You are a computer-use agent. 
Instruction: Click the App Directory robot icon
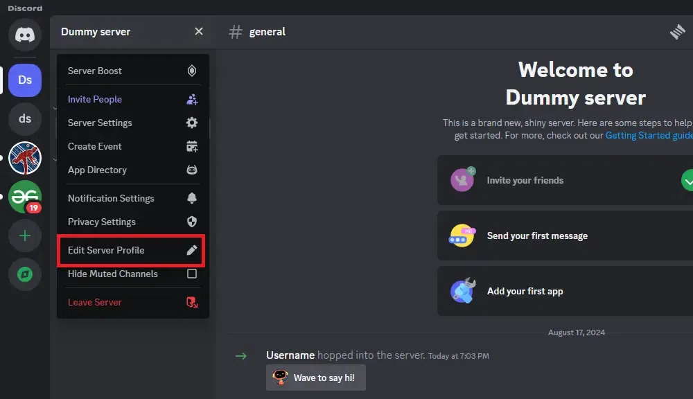[192, 170]
